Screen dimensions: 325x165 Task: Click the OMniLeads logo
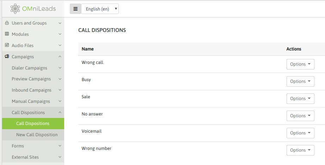pyautogui.click(x=33, y=9)
